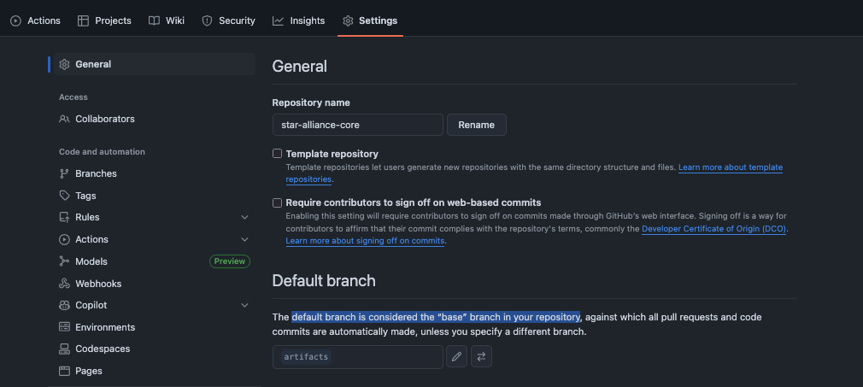
Task: Click the pencil icon to rename default branch
Action: click(457, 356)
